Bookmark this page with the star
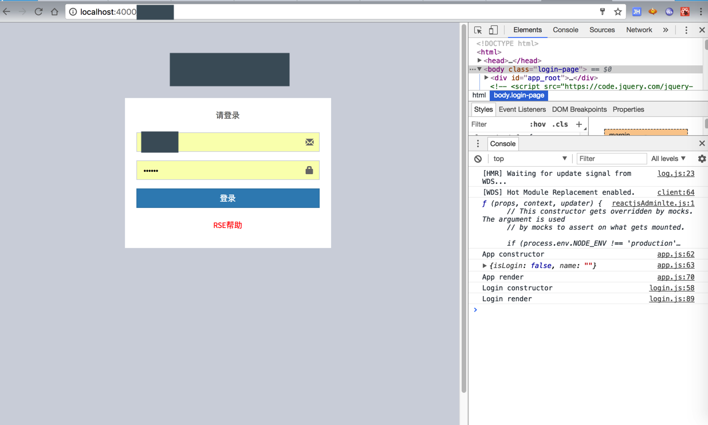Image resolution: width=708 pixels, height=425 pixels. (617, 11)
